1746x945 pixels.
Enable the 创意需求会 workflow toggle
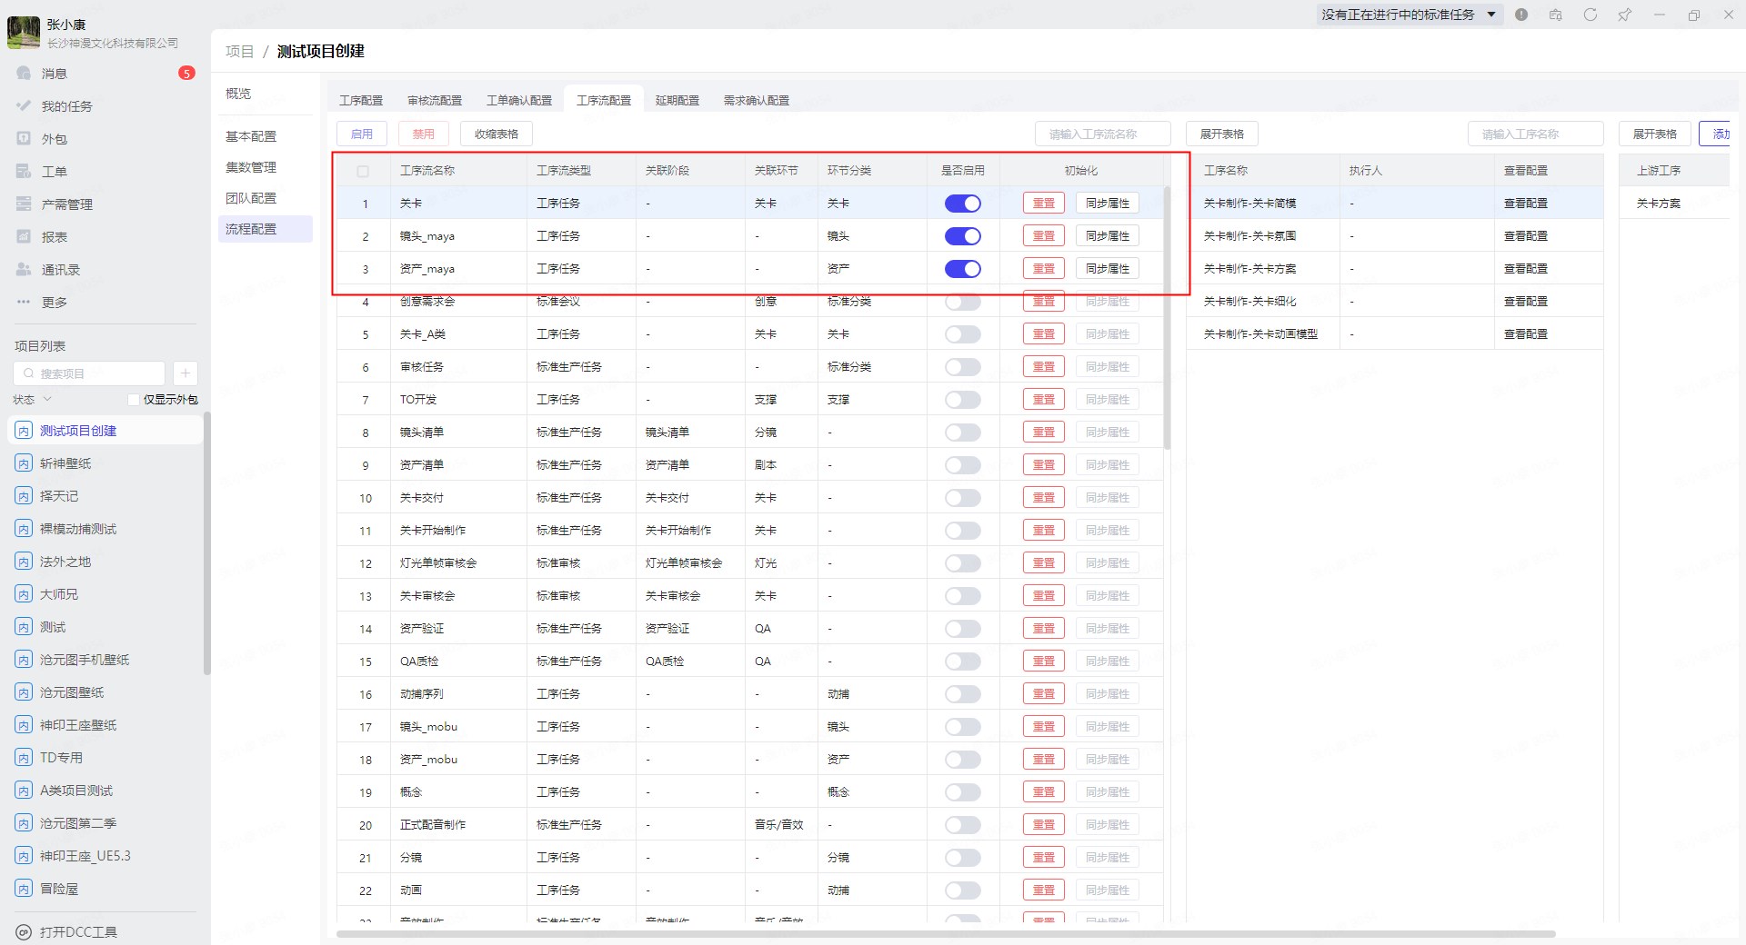click(962, 302)
